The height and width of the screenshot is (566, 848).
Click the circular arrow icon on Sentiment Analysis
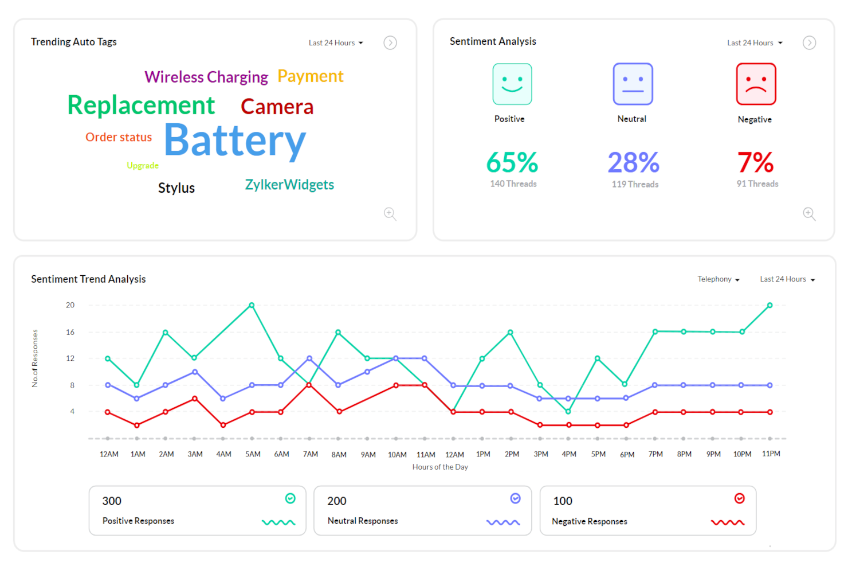pyautogui.click(x=809, y=42)
